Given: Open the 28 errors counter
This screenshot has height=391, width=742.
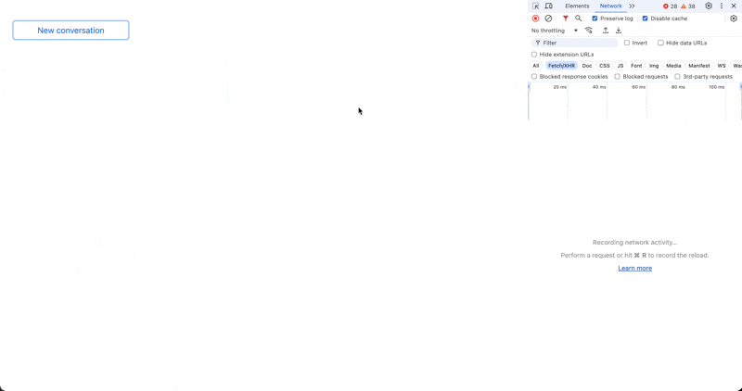Looking at the screenshot, I should coord(670,6).
